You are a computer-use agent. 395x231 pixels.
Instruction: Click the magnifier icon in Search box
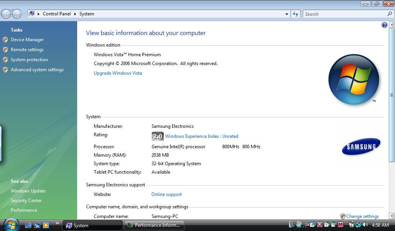pos(390,14)
